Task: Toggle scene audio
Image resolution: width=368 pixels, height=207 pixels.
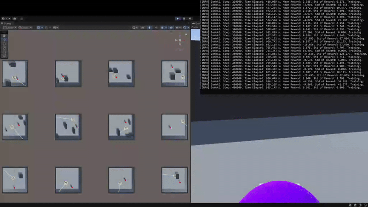Action: 156,28
